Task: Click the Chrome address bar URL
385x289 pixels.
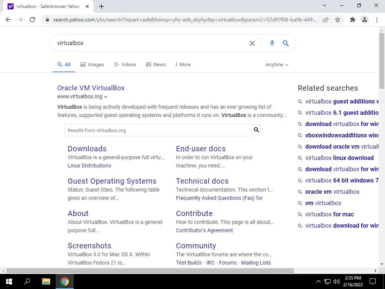Action: tap(185, 20)
